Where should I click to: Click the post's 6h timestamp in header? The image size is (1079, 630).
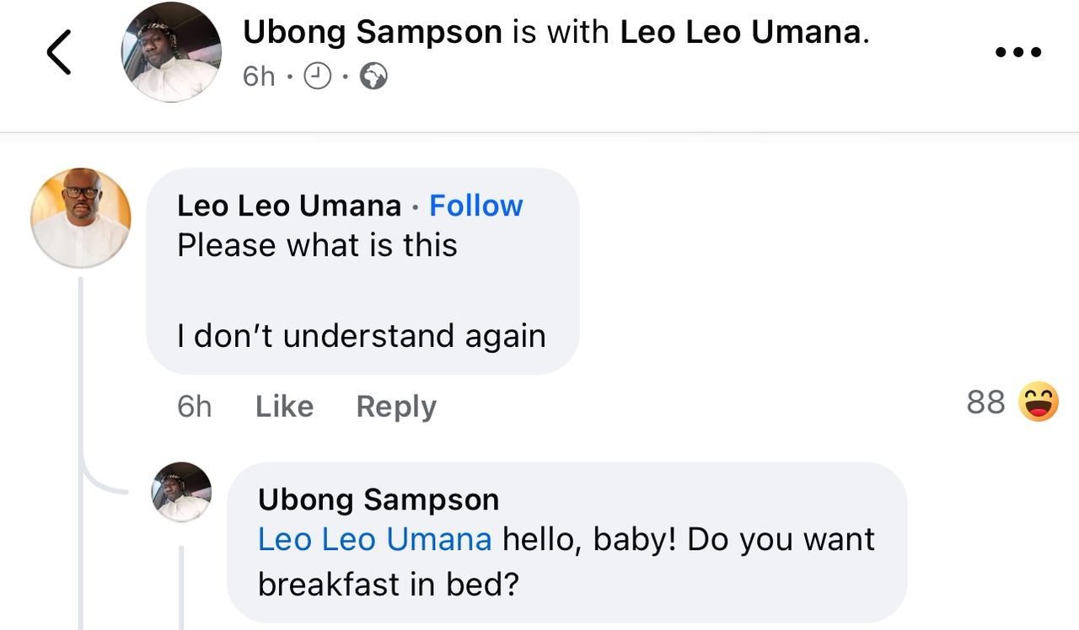click(x=258, y=77)
